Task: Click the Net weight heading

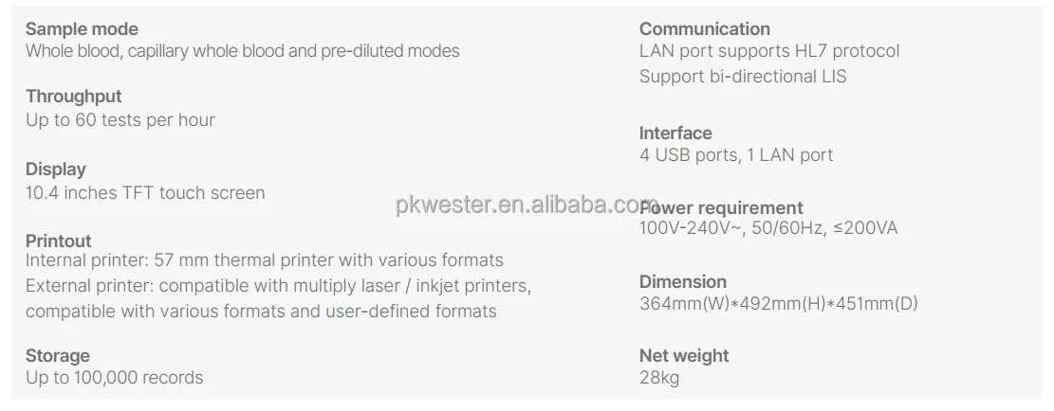Action: coord(684,355)
